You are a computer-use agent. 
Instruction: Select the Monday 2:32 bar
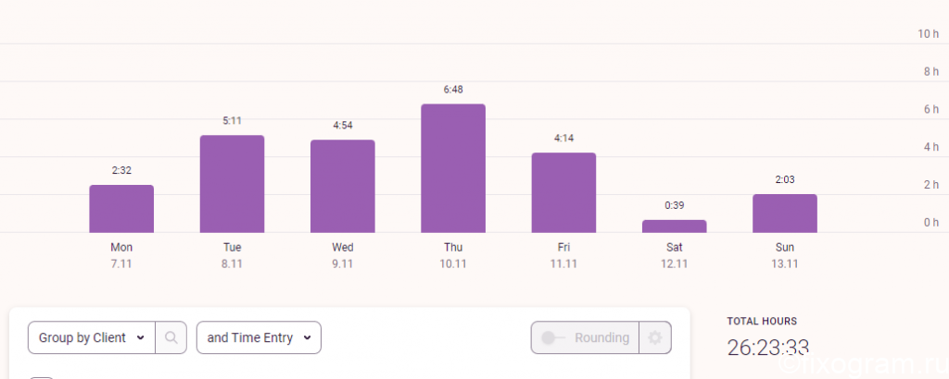click(x=121, y=209)
